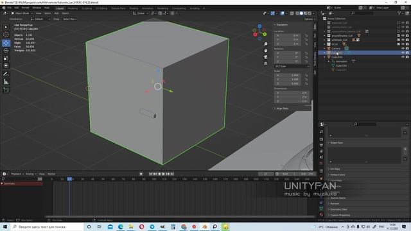This screenshot has height=231, width=411.
Task: Select the Annotate tool
Action: click(6, 74)
